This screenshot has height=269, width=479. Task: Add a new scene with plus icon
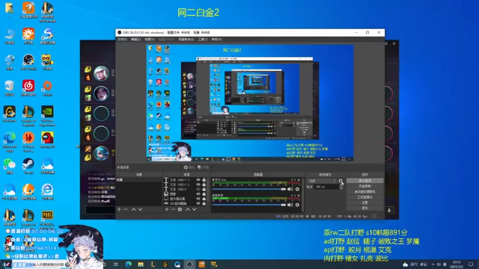coord(120,209)
